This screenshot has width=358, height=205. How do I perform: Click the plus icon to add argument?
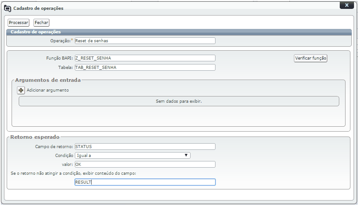pyautogui.click(x=21, y=90)
